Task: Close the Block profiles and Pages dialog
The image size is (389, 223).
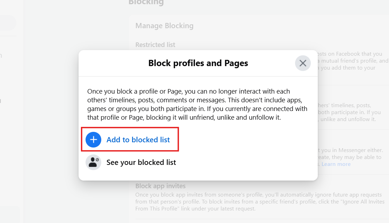Action: pos(303,63)
